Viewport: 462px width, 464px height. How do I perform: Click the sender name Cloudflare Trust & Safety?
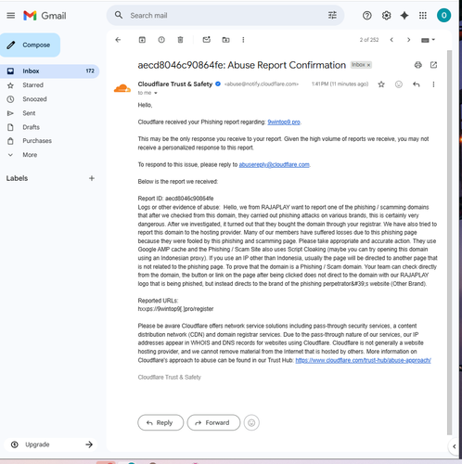[x=175, y=84]
